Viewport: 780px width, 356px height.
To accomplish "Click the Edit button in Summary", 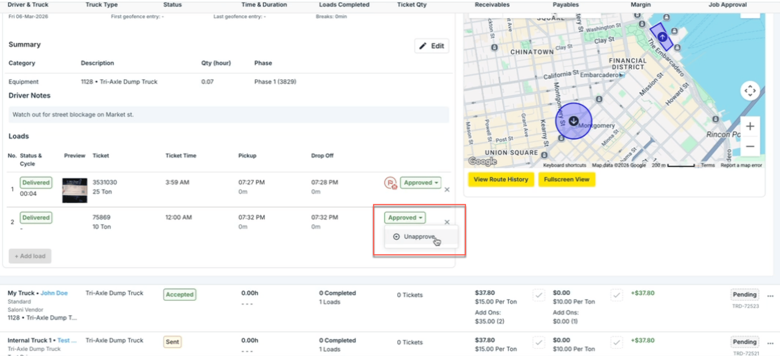I will click(432, 46).
